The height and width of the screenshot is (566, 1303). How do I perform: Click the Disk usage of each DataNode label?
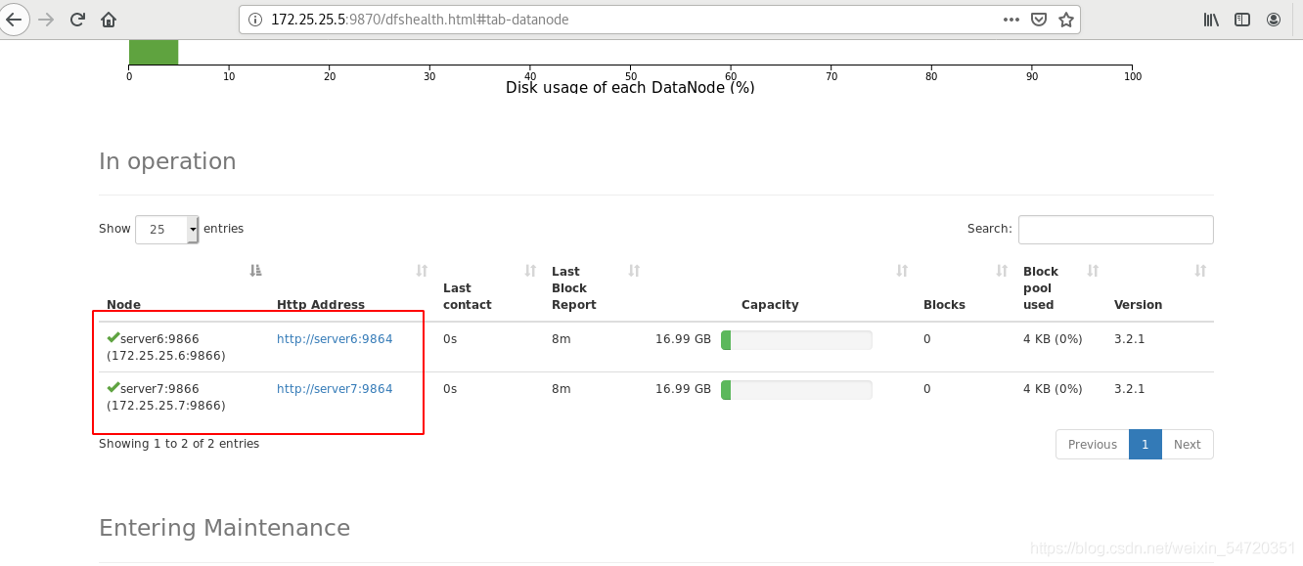pos(630,87)
